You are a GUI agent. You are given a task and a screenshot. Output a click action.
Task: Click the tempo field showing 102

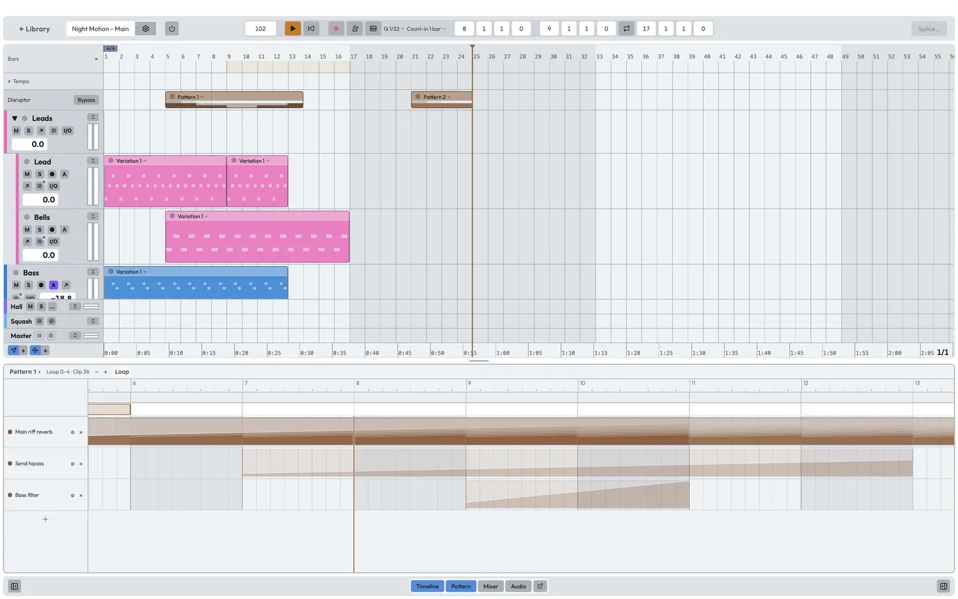pyautogui.click(x=261, y=29)
